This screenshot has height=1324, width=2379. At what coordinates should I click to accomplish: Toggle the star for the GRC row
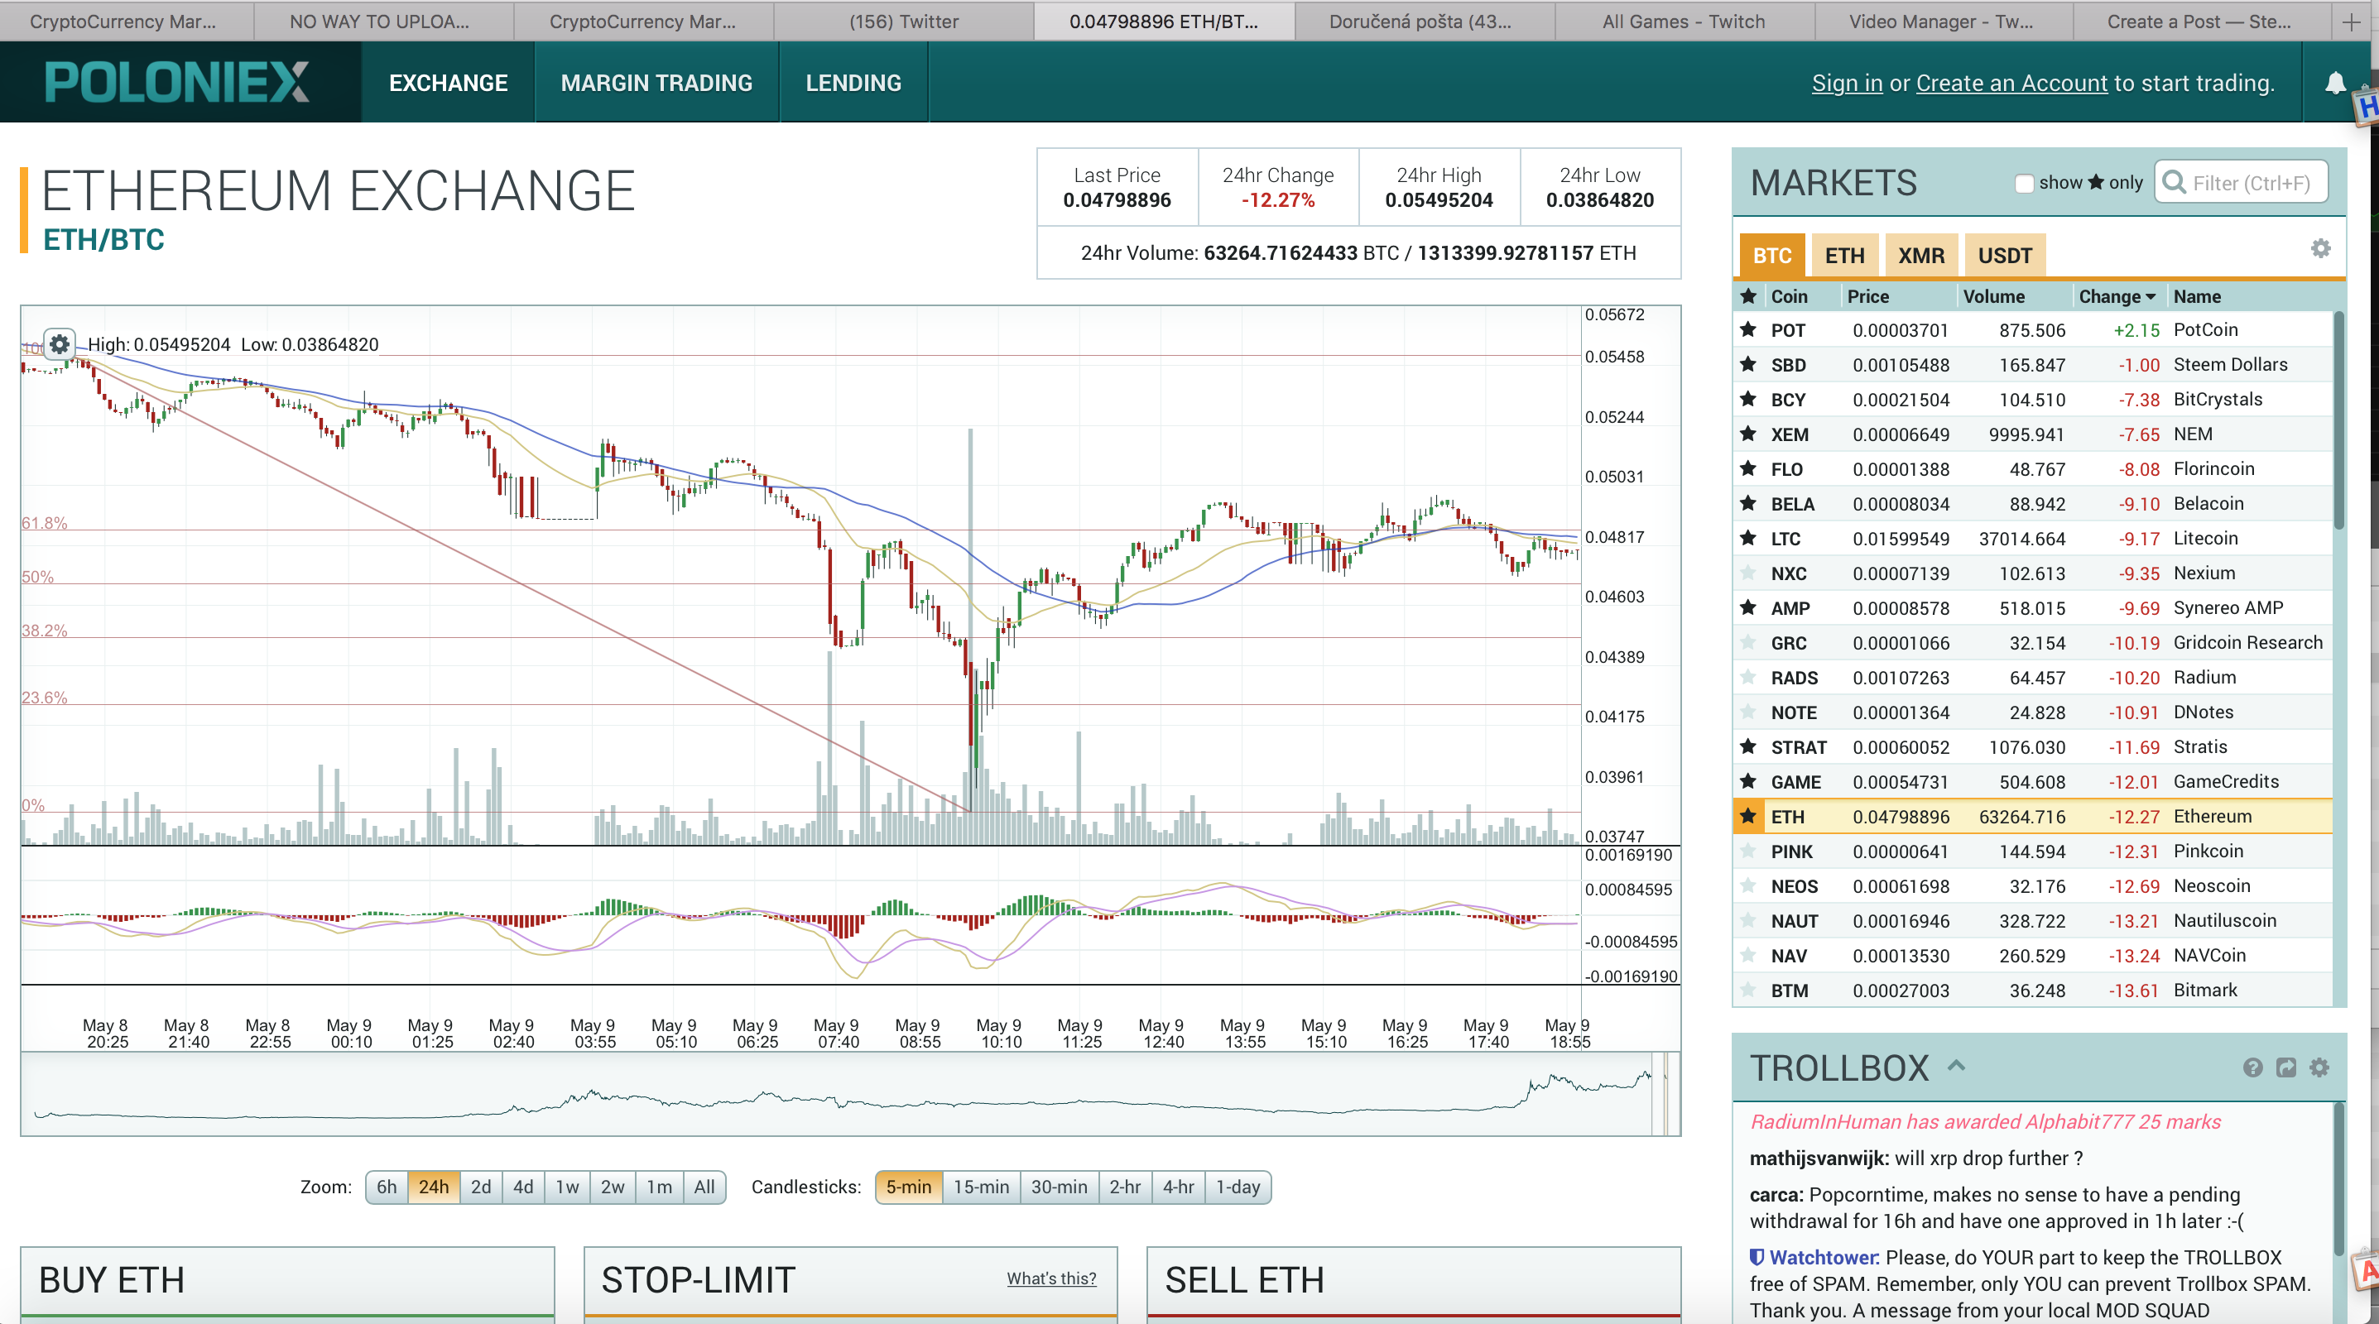pos(1748,643)
